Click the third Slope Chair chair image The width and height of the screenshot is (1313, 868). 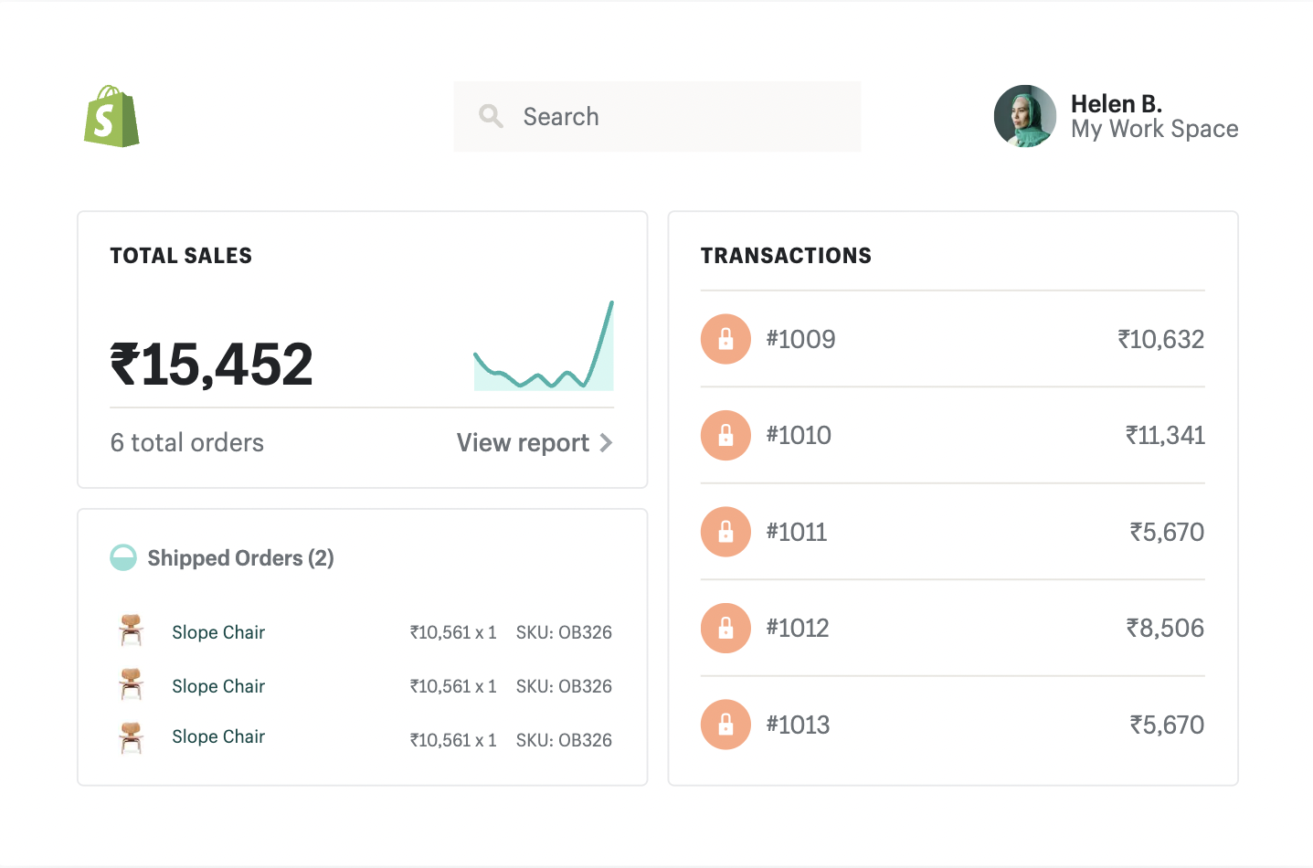(132, 737)
